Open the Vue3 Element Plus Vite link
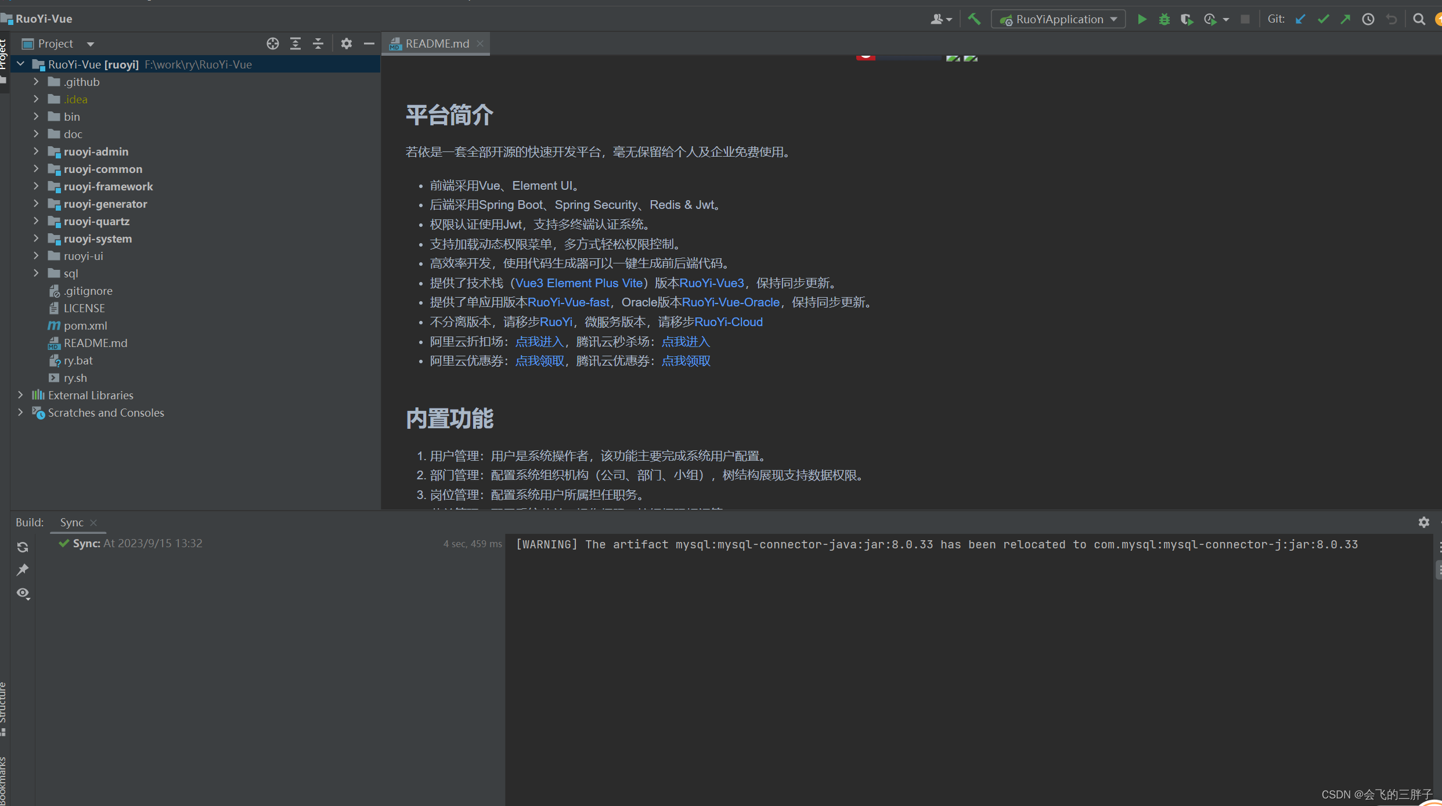 pyautogui.click(x=579, y=283)
